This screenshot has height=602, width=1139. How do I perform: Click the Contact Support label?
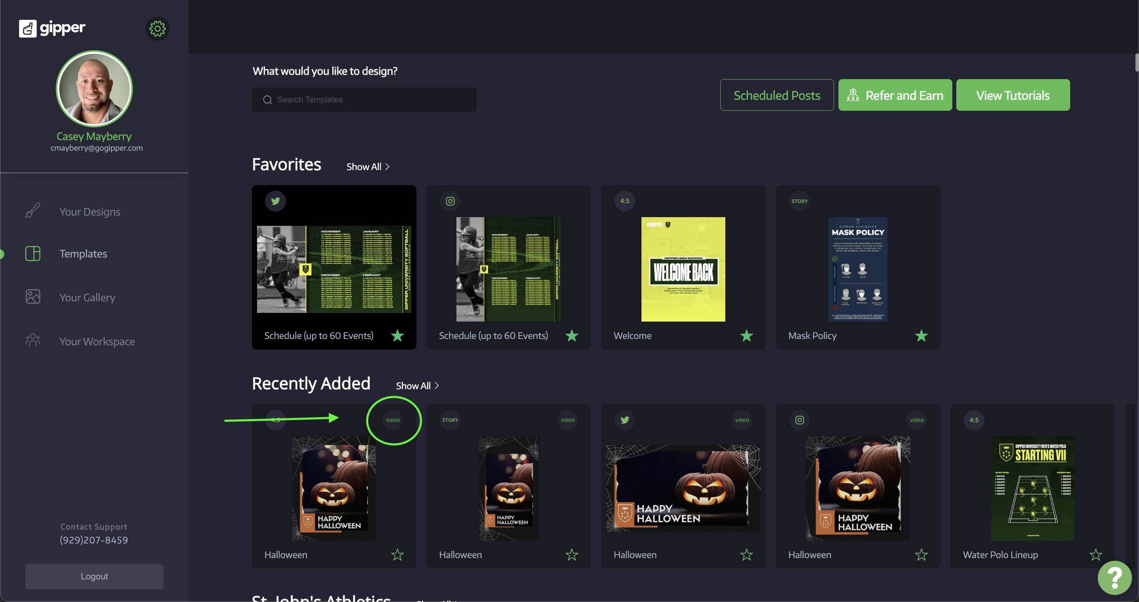(x=94, y=526)
